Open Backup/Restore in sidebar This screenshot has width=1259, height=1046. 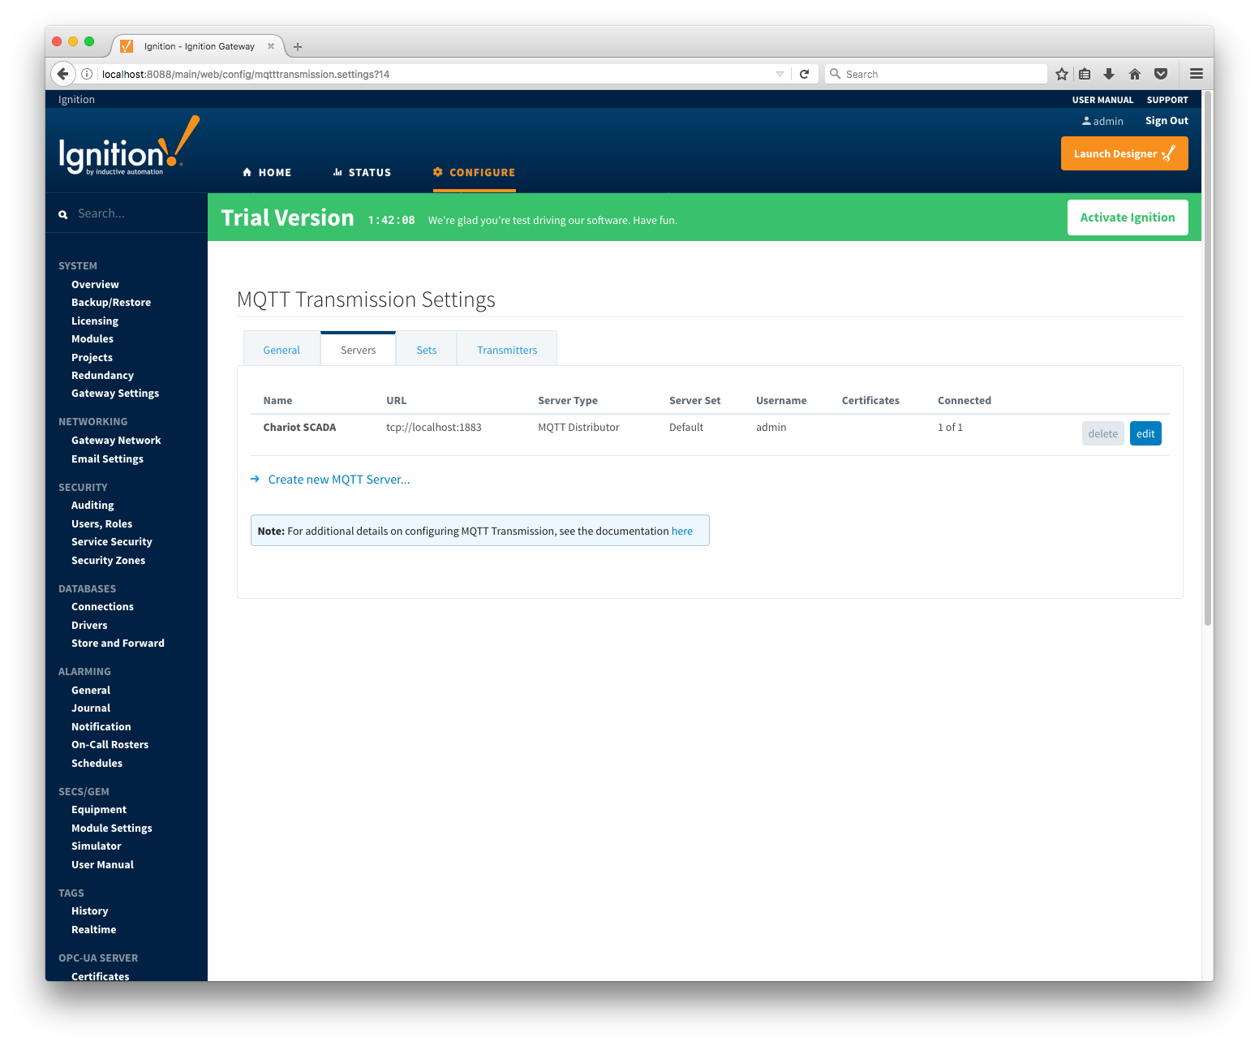tap(111, 303)
